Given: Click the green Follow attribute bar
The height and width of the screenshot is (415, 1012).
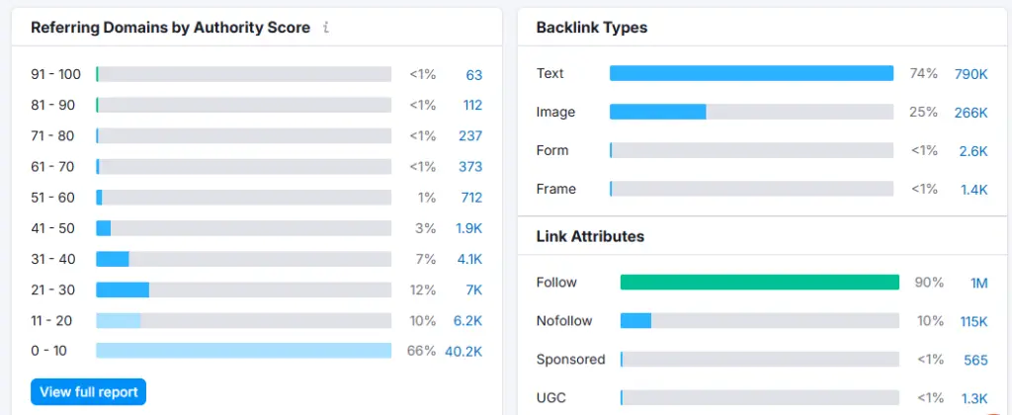Looking at the screenshot, I should click(759, 283).
